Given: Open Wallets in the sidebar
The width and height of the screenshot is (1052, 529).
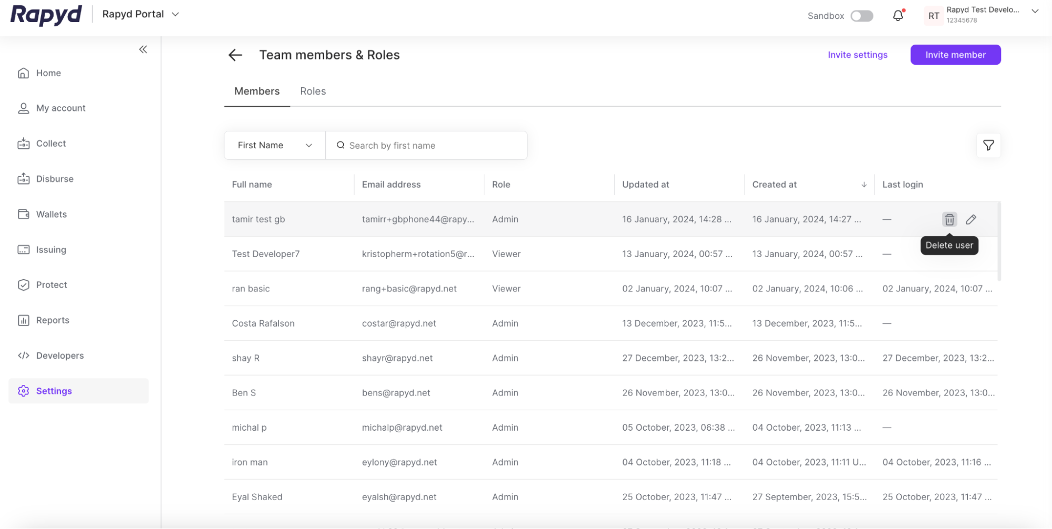Looking at the screenshot, I should point(51,214).
